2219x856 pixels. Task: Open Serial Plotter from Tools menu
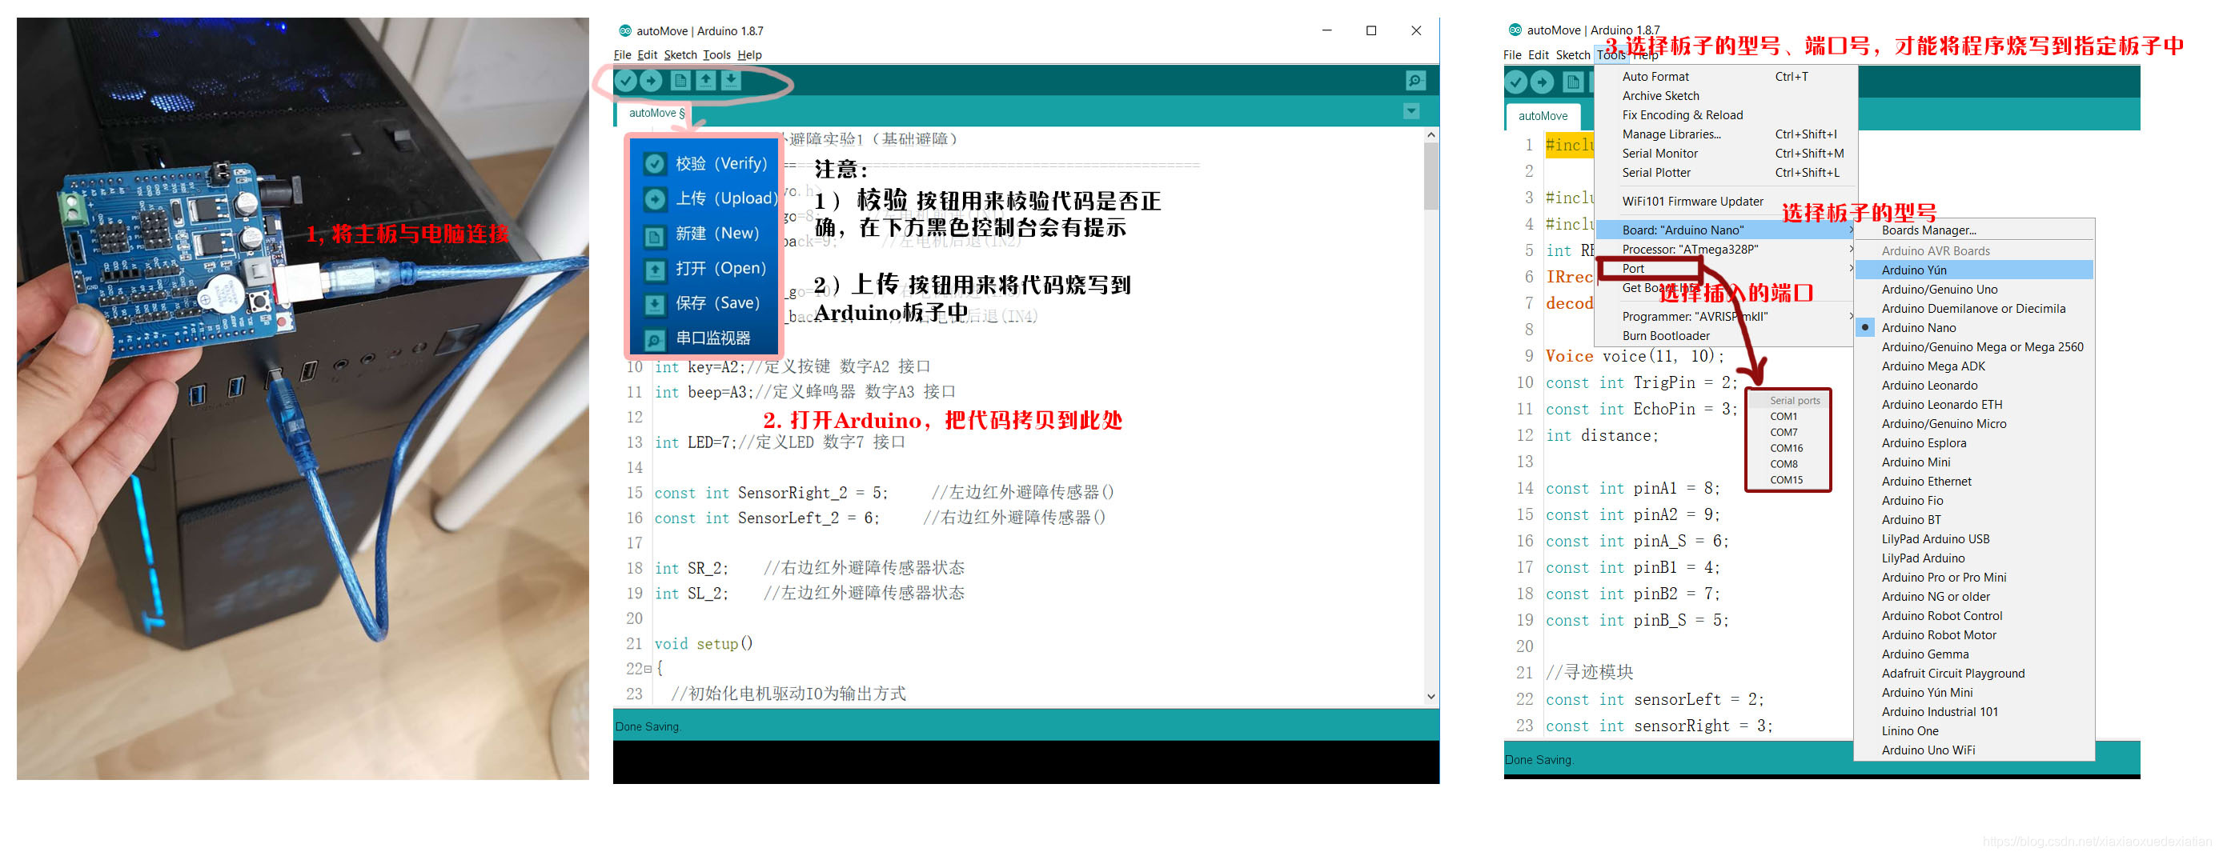click(x=1724, y=172)
